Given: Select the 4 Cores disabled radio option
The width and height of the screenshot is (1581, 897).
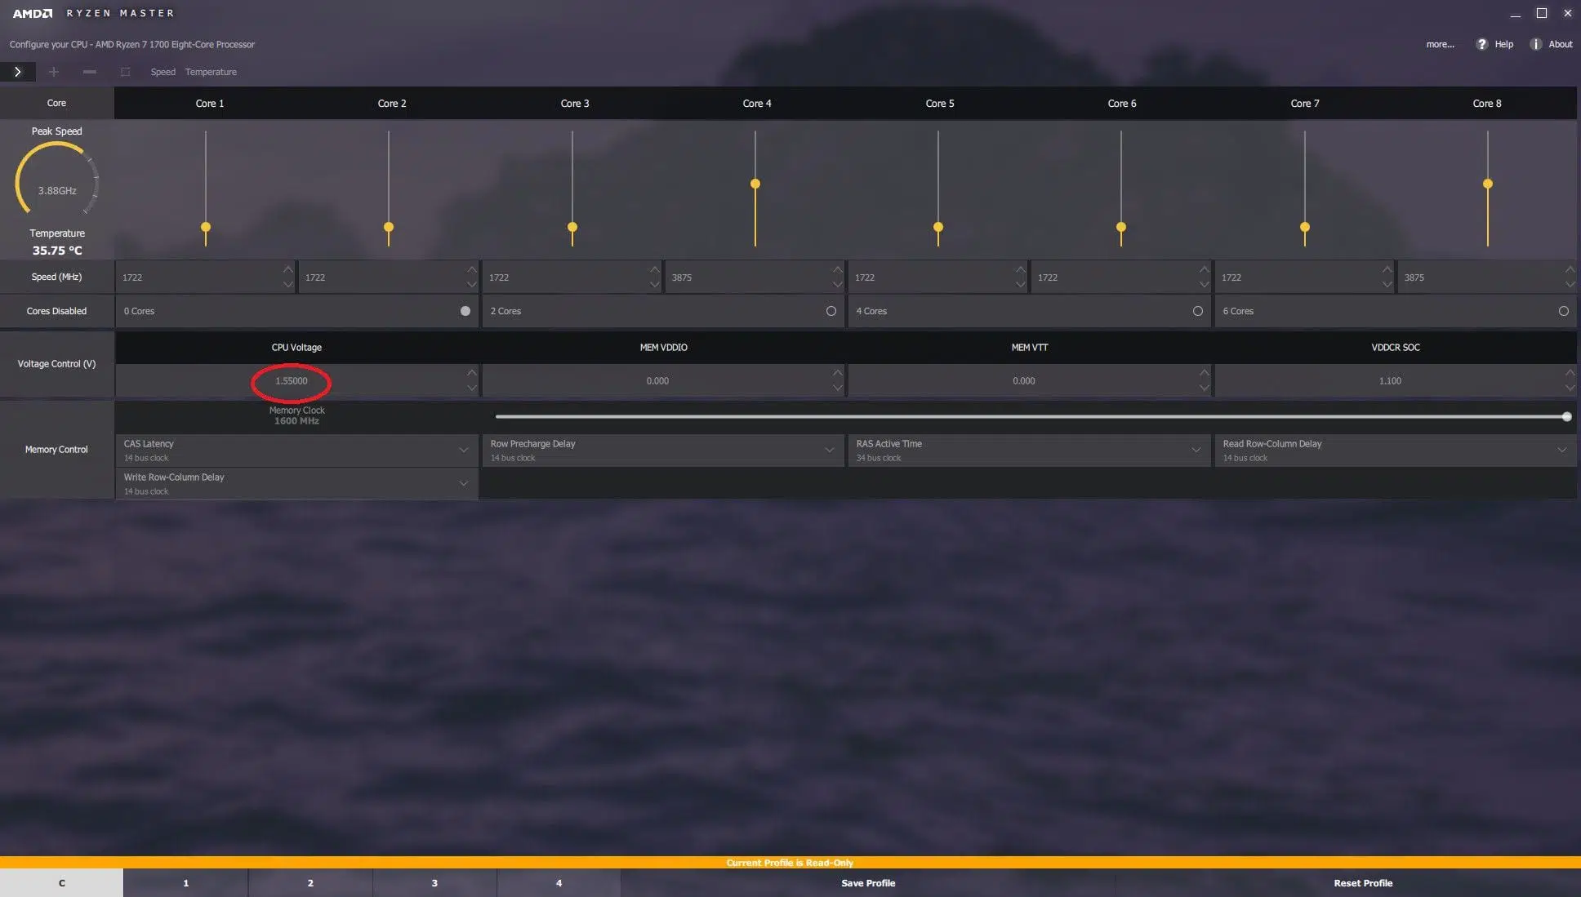Looking at the screenshot, I should click(x=1198, y=311).
